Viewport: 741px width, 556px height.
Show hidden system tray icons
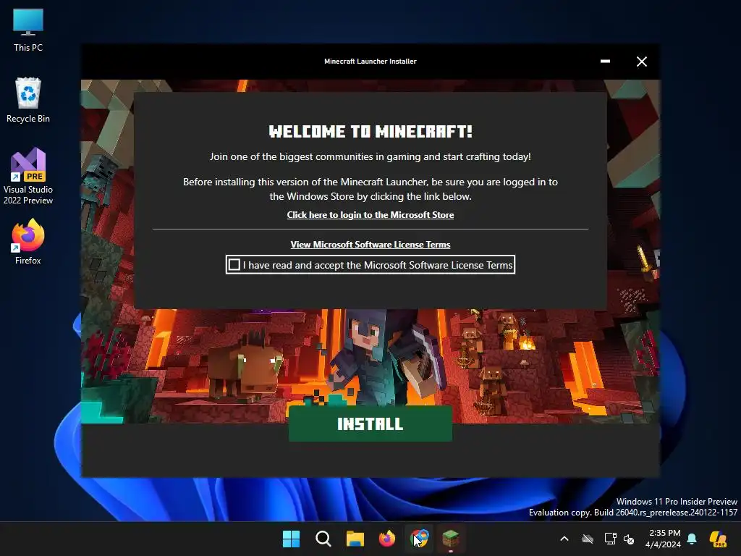point(564,539)
